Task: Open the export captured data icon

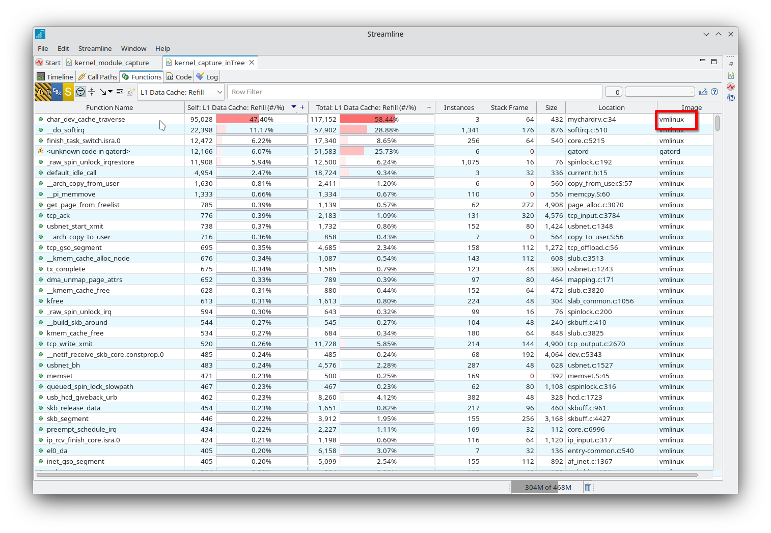Action: [703, 92]
